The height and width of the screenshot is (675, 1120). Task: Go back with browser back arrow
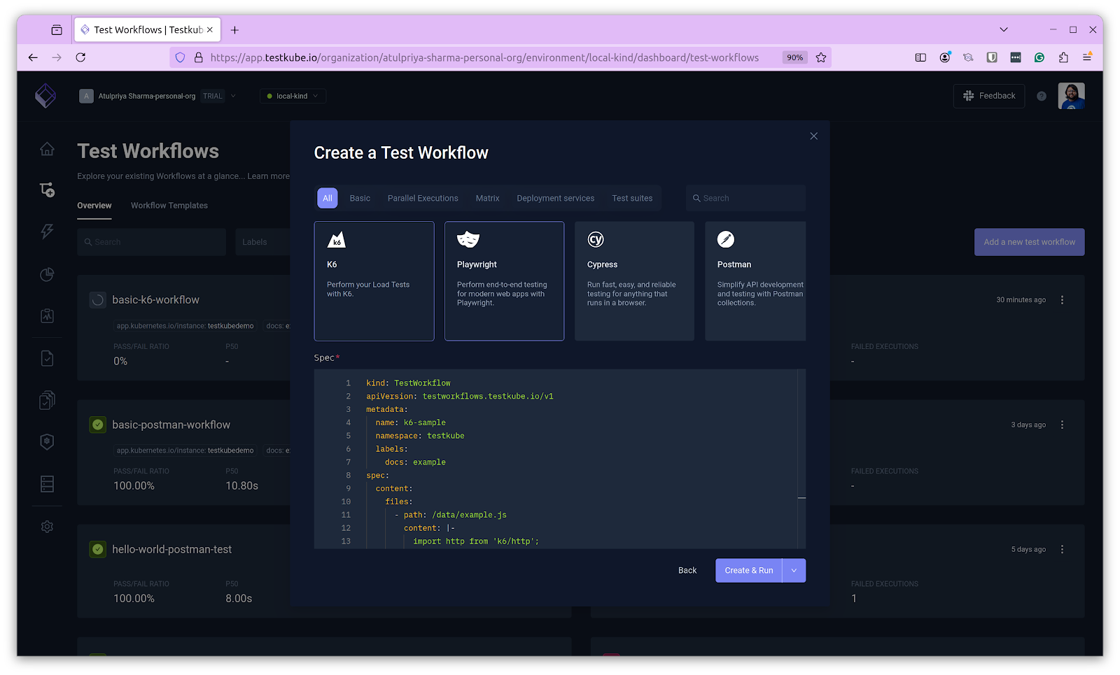coord(33,57)
